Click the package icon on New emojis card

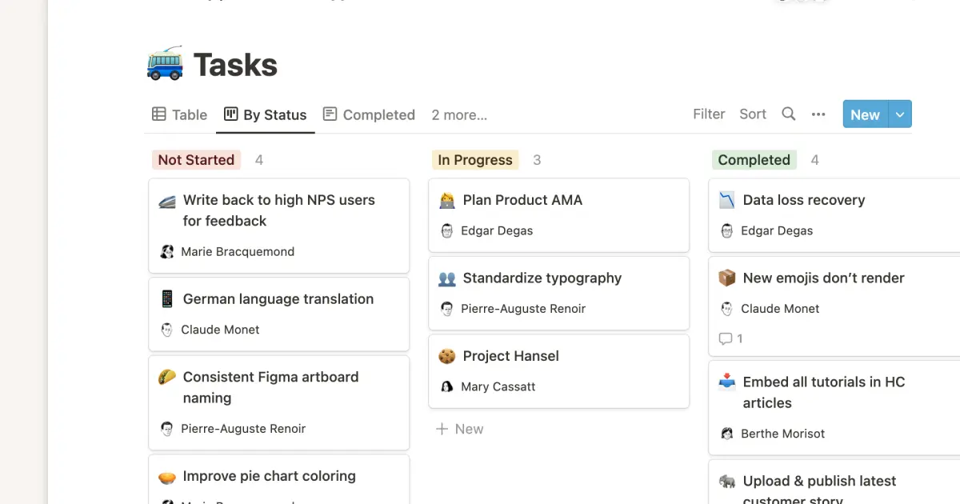[726, 278]
